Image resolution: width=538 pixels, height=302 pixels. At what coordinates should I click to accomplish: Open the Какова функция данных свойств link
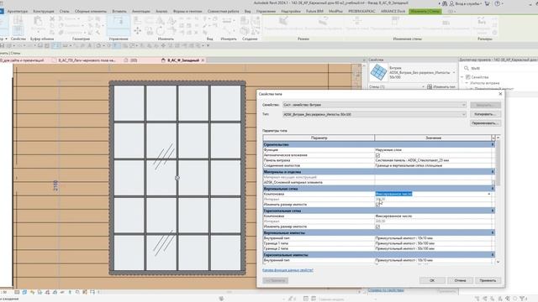tap(287, 270)
